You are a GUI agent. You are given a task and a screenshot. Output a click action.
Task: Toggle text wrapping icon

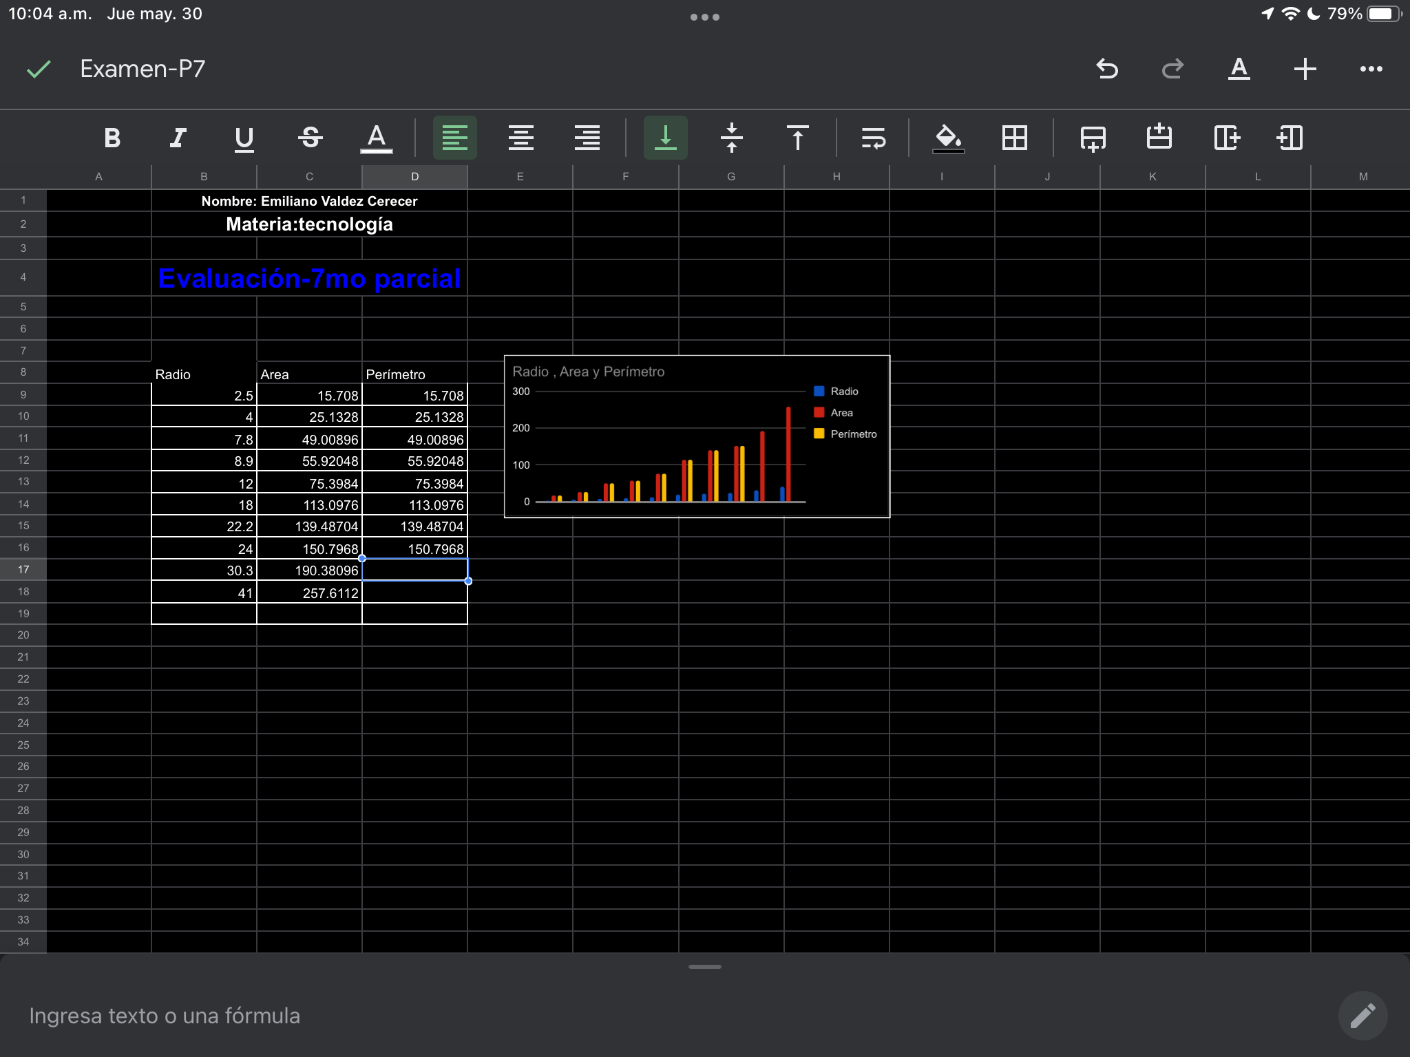coord(873,138)
